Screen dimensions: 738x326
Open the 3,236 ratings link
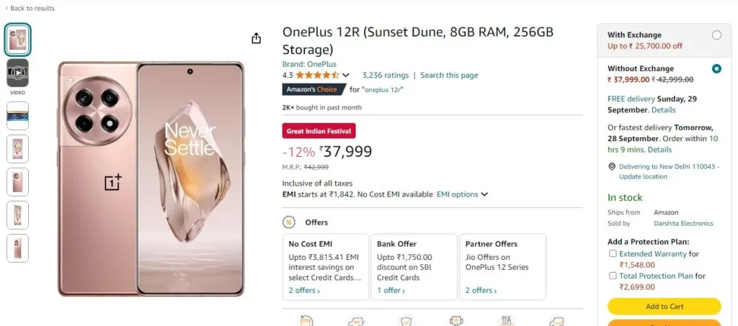click(386, 75)
